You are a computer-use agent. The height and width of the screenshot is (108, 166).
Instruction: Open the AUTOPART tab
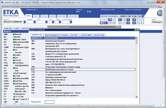pyautogui.click(x=73, y=16)
